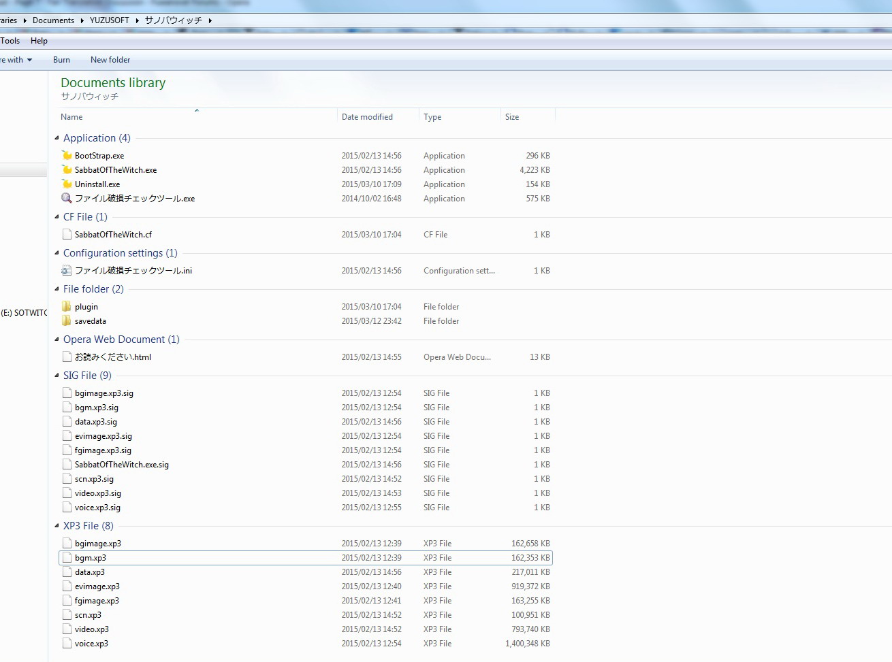The width and height of the screenshot is (892, 662).
Task: Select the bgm.xp3 file row
Action: [x=306, y=558]
